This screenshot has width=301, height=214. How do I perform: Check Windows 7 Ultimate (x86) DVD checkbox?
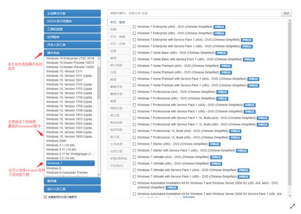[135, 163]
